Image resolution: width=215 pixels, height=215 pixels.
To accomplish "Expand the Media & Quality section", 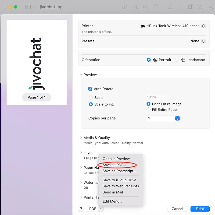I will tap(81, 138).
